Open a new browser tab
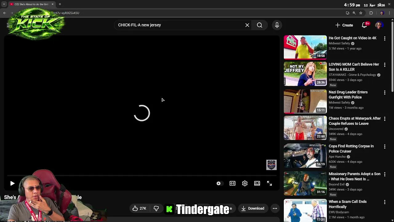Viewport: 394px width, 222px height. 60,4
